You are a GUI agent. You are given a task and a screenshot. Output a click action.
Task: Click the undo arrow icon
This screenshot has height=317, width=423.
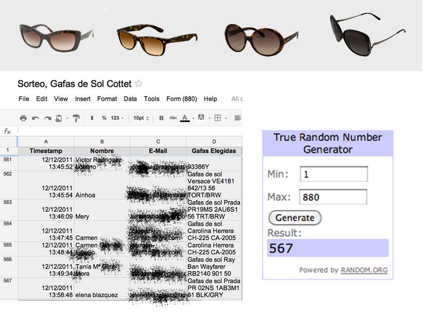(35, 118)
